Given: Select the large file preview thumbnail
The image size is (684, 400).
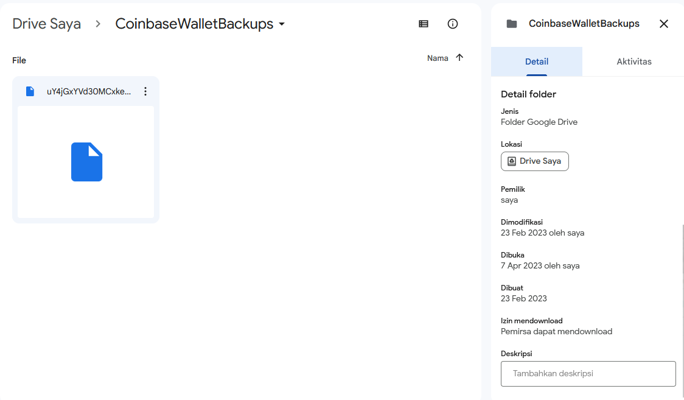Looking at the screenshot, I should [x=86, y=162].
